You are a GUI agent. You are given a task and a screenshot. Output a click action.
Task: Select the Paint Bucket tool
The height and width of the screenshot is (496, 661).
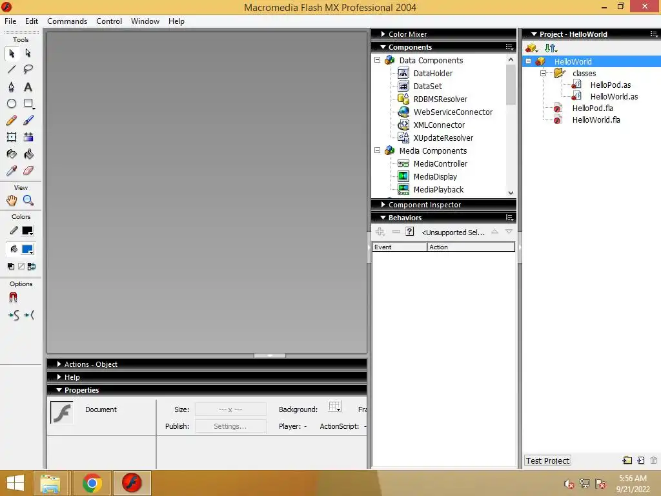coord(28,154)
